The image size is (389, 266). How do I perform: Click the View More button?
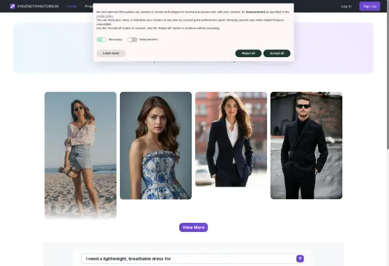point(194,227)
